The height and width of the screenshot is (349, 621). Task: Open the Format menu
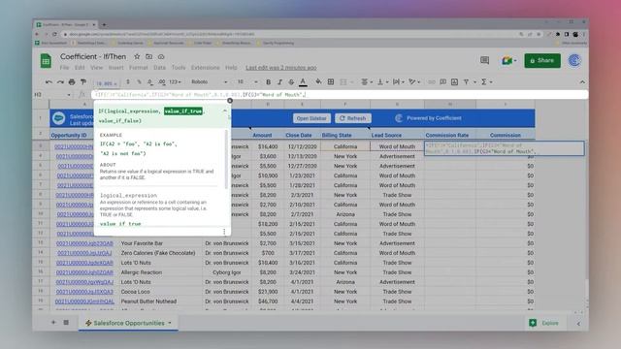point(138,68)
